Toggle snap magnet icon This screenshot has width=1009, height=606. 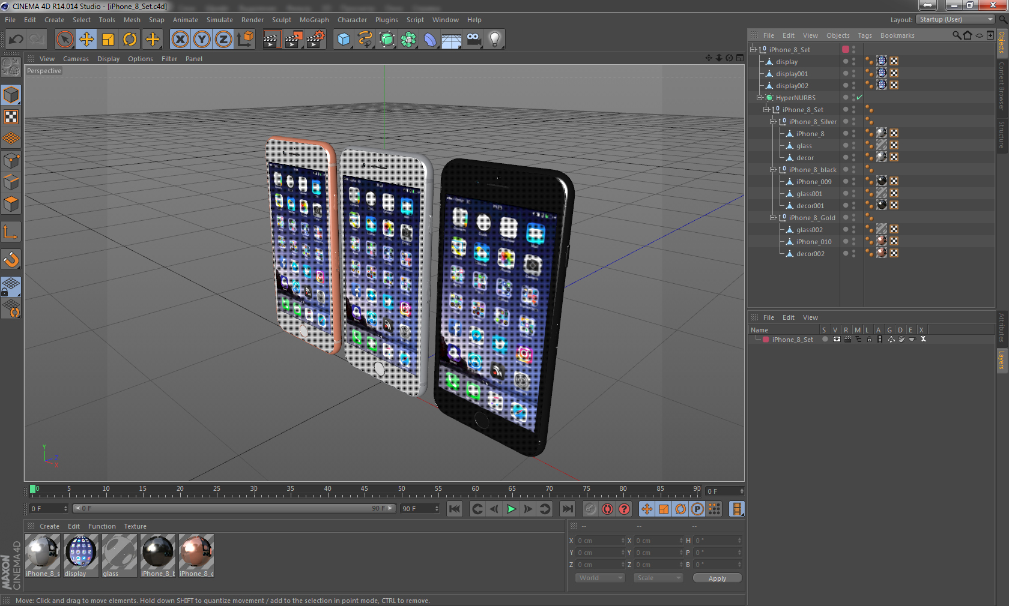[11, 259]
